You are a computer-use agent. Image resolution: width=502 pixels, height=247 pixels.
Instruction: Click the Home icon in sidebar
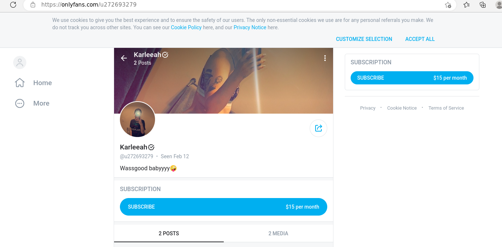tap(20, 83)
